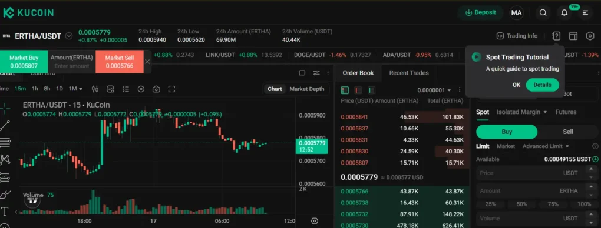The width and height of the screenshot is (601, 228).
Task: Select the Sell toggle
Action: (x=568, y=132)
